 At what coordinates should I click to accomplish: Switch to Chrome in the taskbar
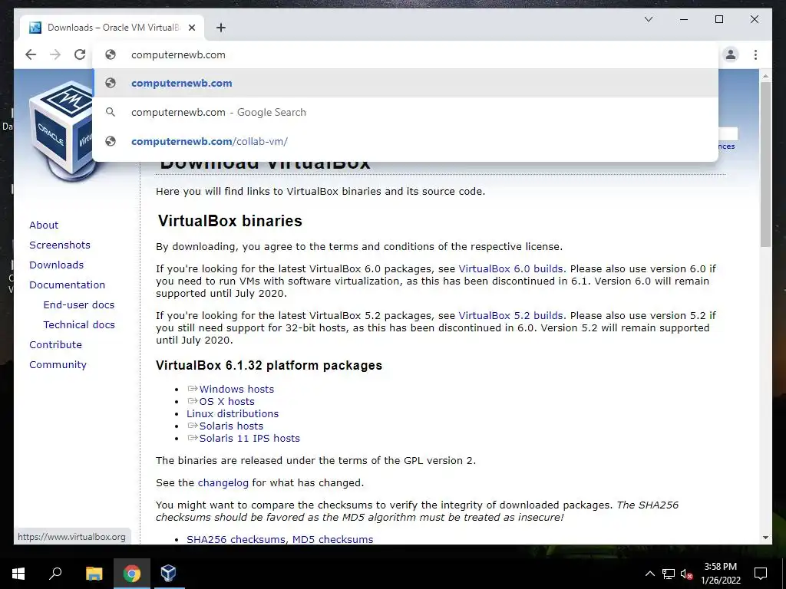(132, 574)
